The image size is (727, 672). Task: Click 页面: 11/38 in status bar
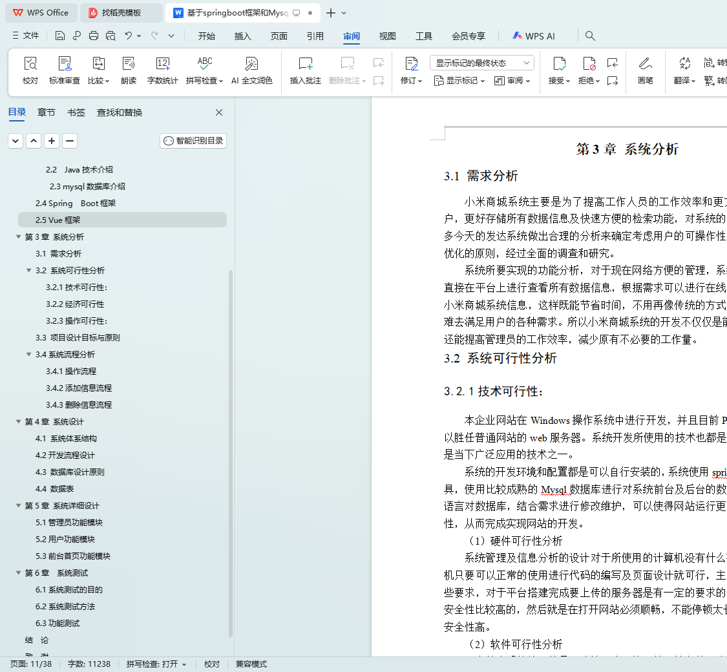tap(31, 664)
